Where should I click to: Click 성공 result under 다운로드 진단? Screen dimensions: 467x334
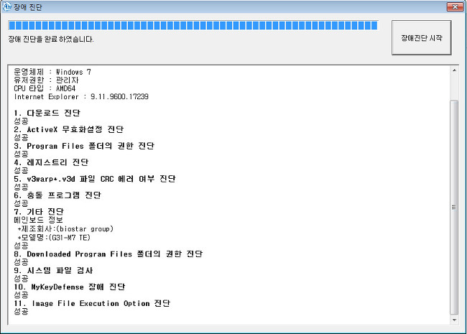(x=21, y=121)
